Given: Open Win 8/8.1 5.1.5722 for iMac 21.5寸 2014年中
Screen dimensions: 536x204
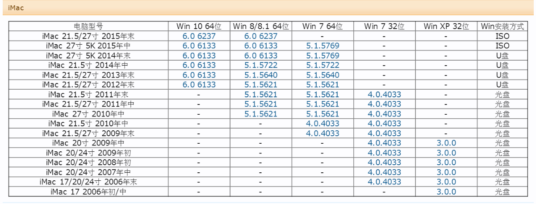Looking at the screenshot, I should coord(261,65).
